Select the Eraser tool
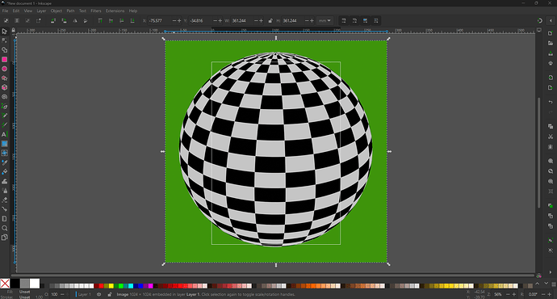This screenshot has height=299, width=557. pyautogui.click(x=4, y=200)
